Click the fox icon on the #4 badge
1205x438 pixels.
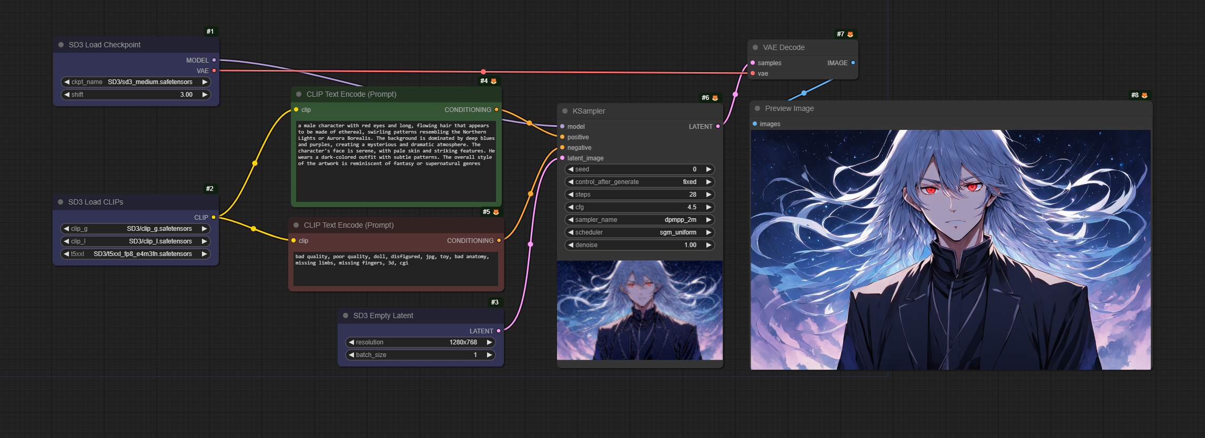[493, 81]
